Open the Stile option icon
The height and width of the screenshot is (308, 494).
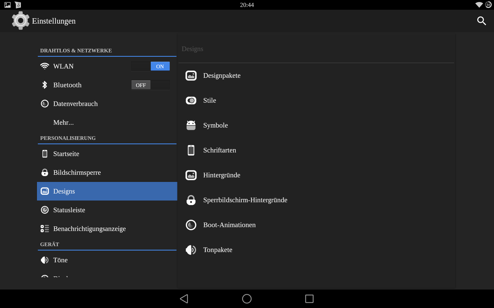click(191, 100)
